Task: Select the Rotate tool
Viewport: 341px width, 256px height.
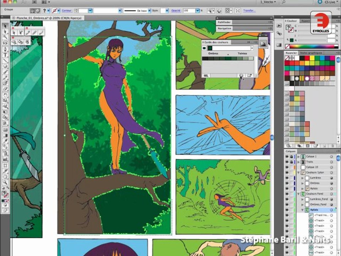Action: [5, 95]
